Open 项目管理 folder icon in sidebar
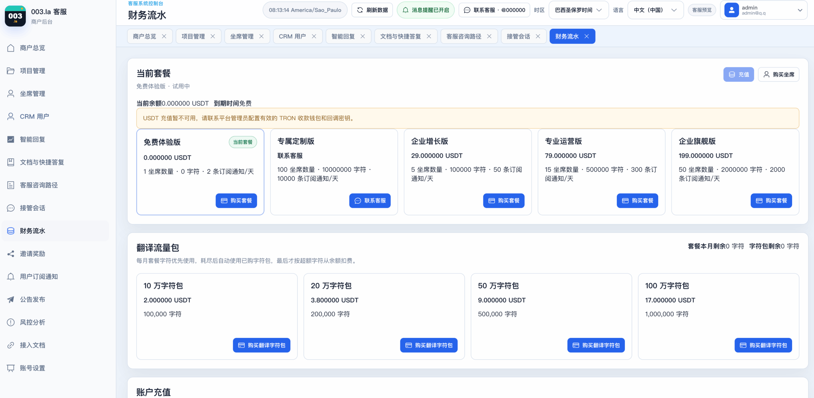The image size is (814, 398). (x=10, y=71)
